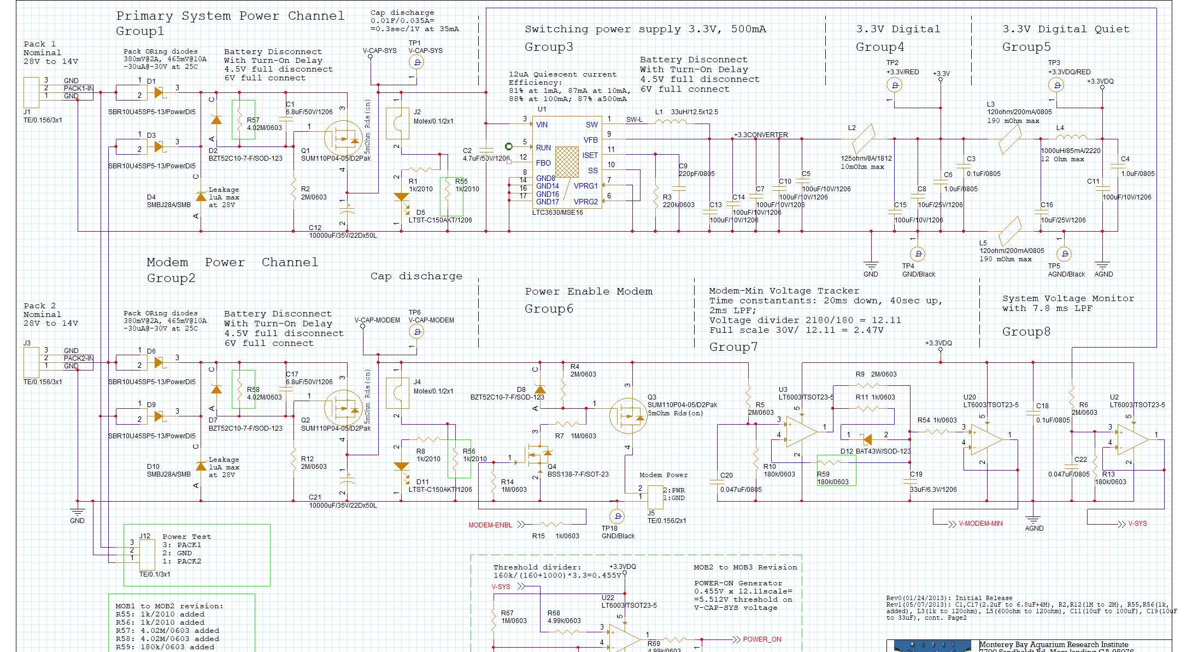
Task: Select the '33uF/6.3V/1206' capacitor value
Action: click(x=933, y=490)
